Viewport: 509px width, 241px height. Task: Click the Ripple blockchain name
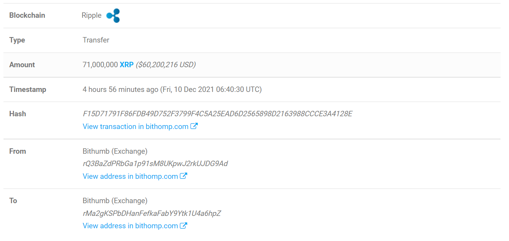(x=92, y=15)
